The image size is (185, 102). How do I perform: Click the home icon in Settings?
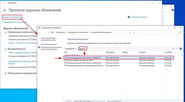coord(4,10)
